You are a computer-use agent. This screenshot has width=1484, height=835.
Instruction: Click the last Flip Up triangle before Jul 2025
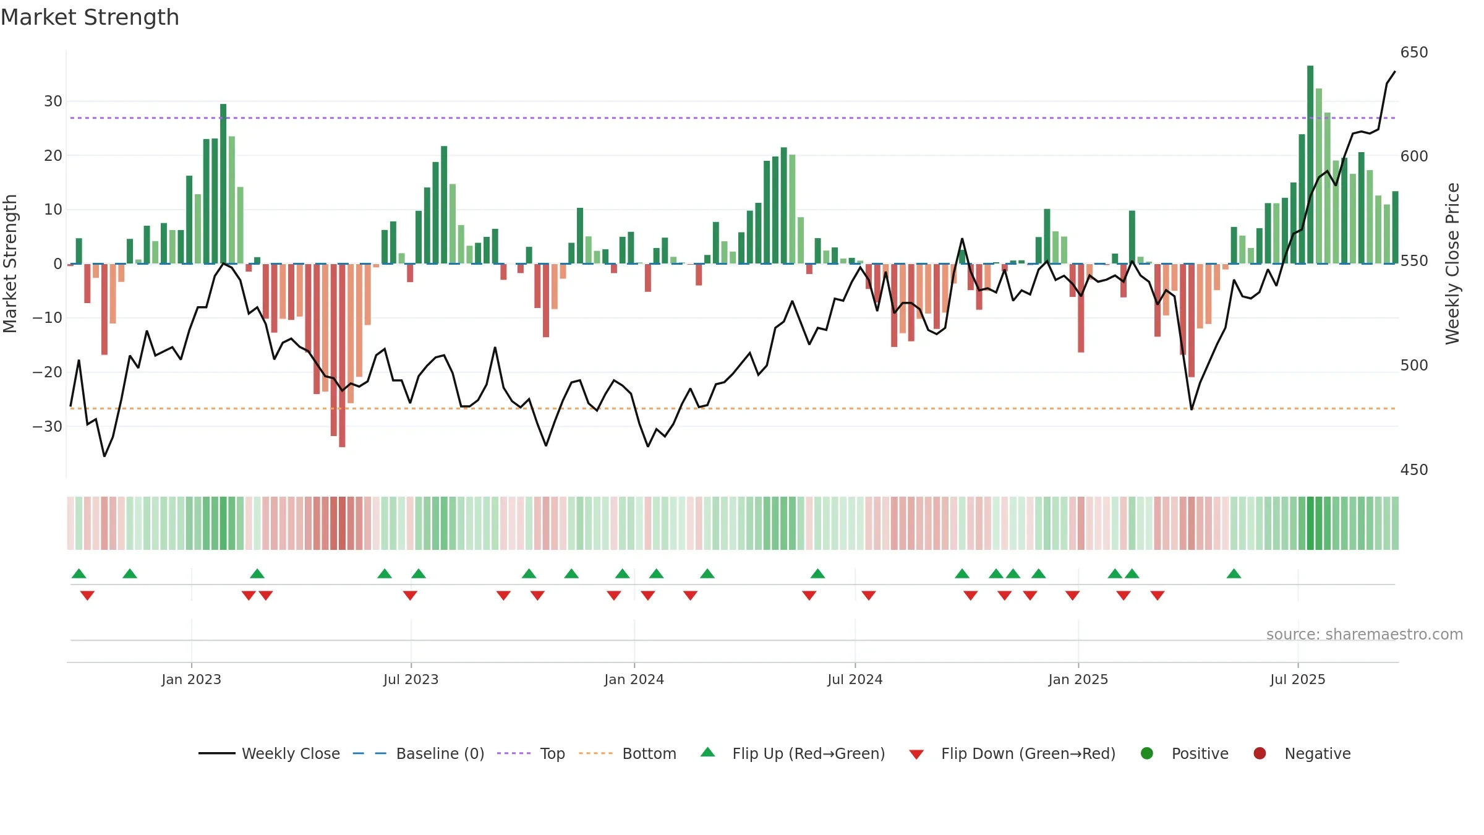tap(1234, 574)
